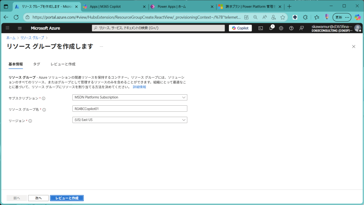Click the Azure feedback icon

(301, 28)
